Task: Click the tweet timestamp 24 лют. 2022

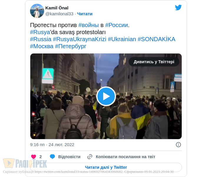Action: pos(61,145)
